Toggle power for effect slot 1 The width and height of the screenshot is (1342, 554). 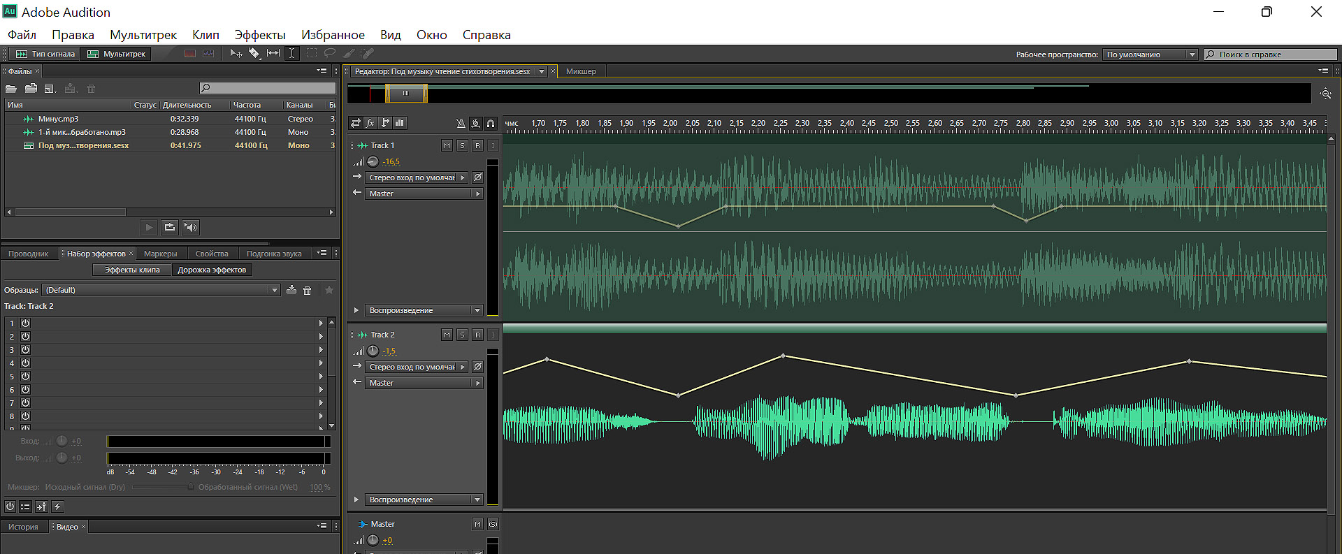click(25, 323)
